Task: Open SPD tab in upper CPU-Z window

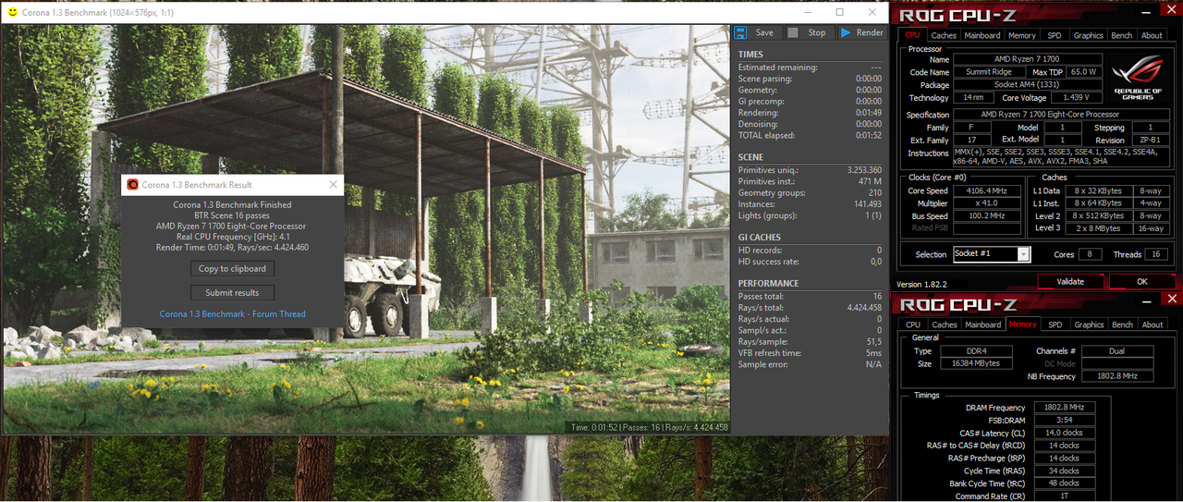Action: pos(1055,35)
